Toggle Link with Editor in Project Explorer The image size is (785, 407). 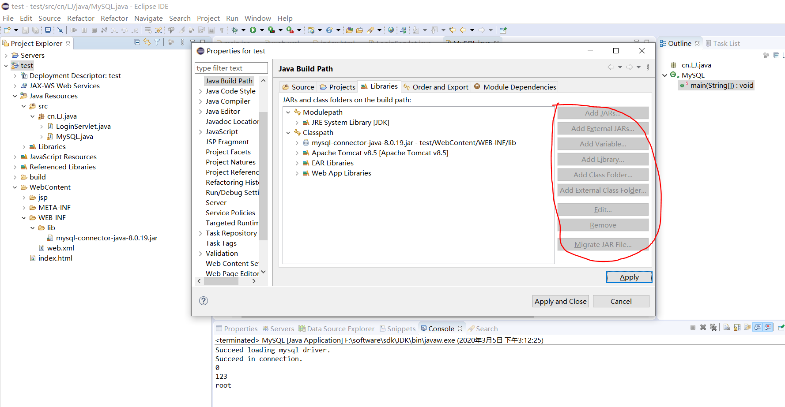(147, 43)
